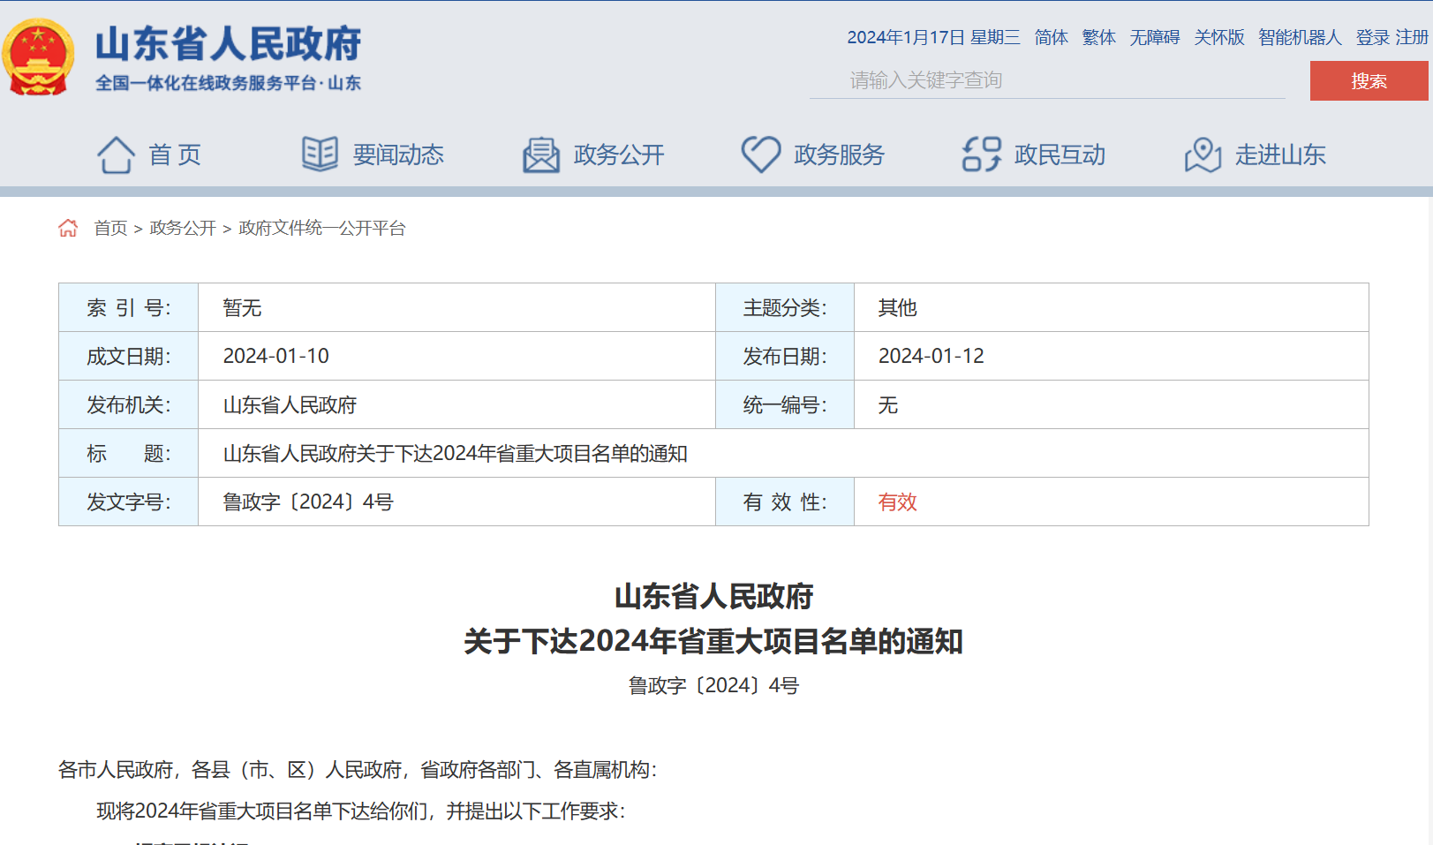
Task: Click the national emblem logo
Action: pos(37,55)
